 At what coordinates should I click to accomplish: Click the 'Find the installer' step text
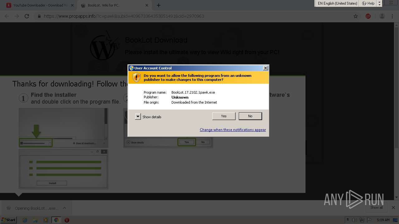pos(54,95)
